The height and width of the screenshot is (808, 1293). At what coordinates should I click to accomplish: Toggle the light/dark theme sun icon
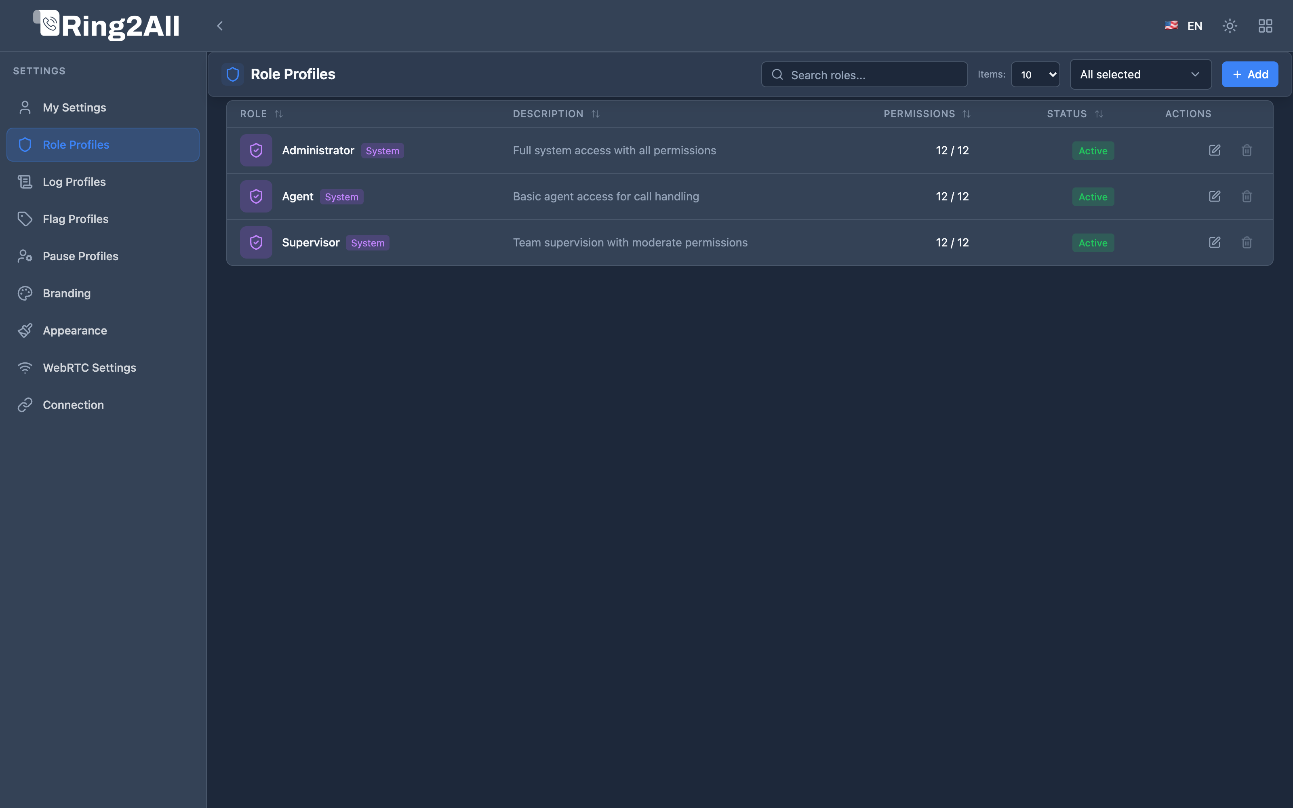coord(1230,25)
